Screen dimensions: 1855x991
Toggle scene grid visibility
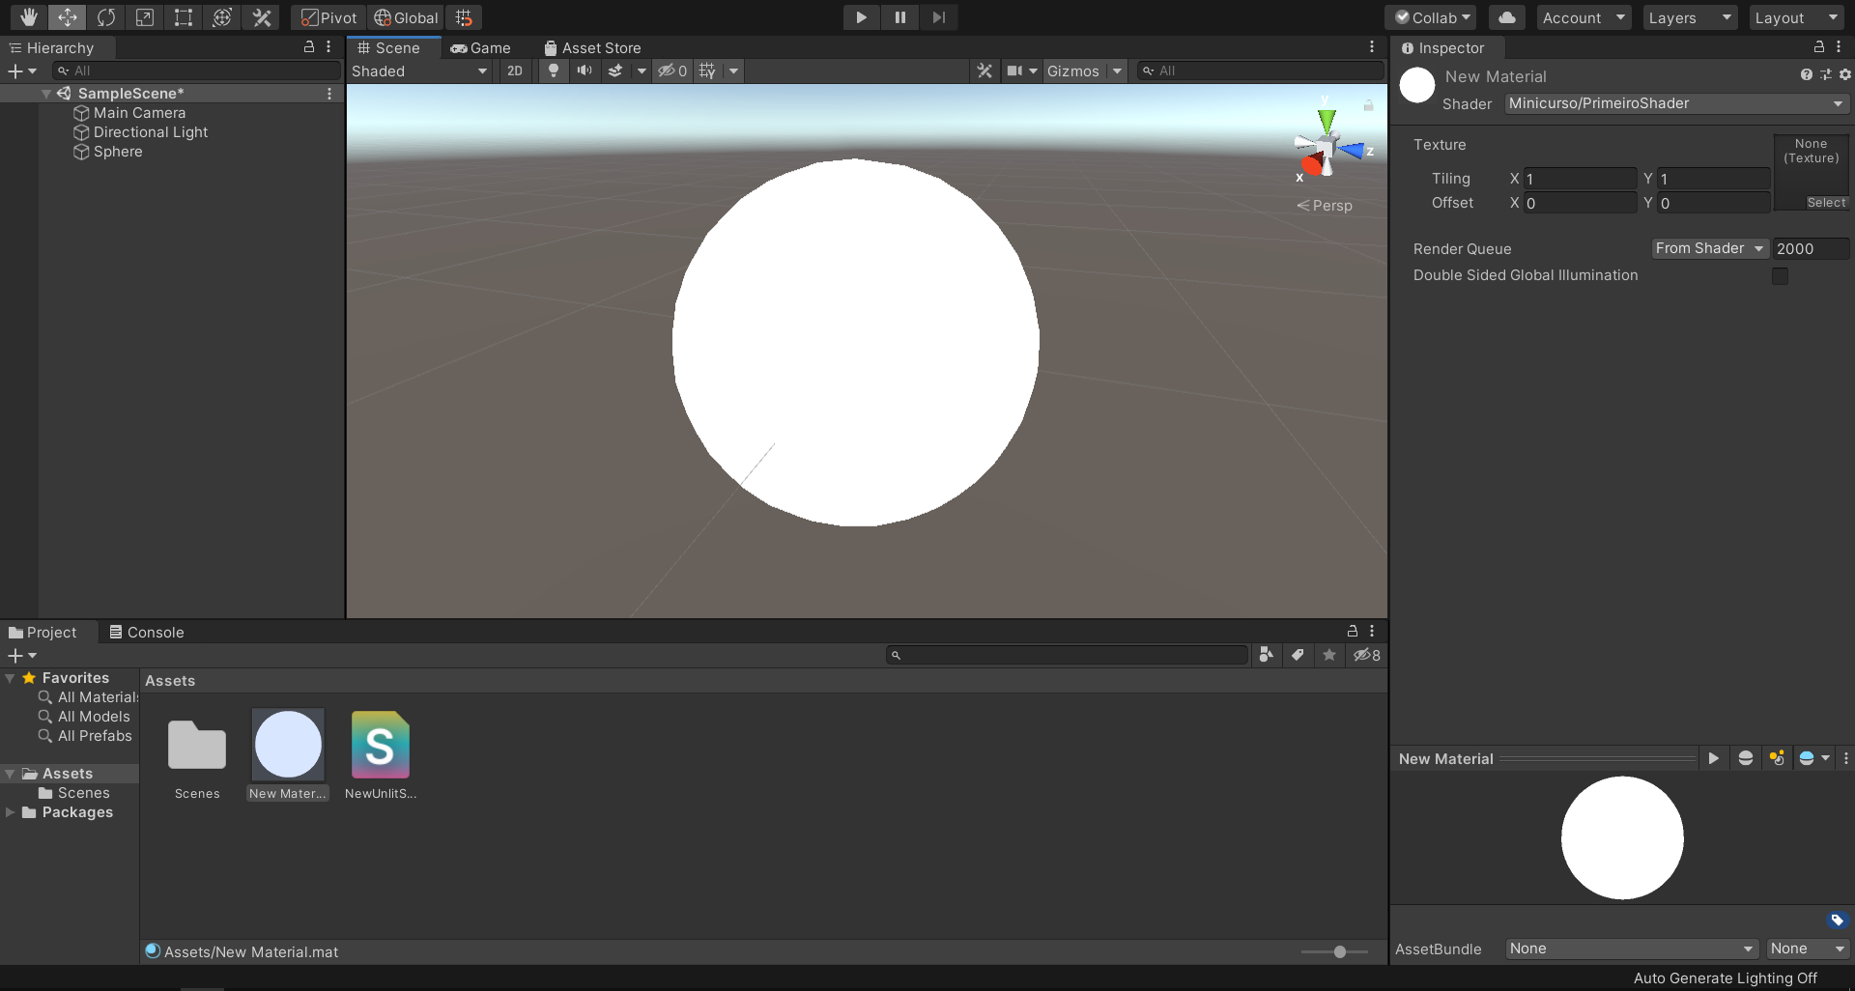707,71
